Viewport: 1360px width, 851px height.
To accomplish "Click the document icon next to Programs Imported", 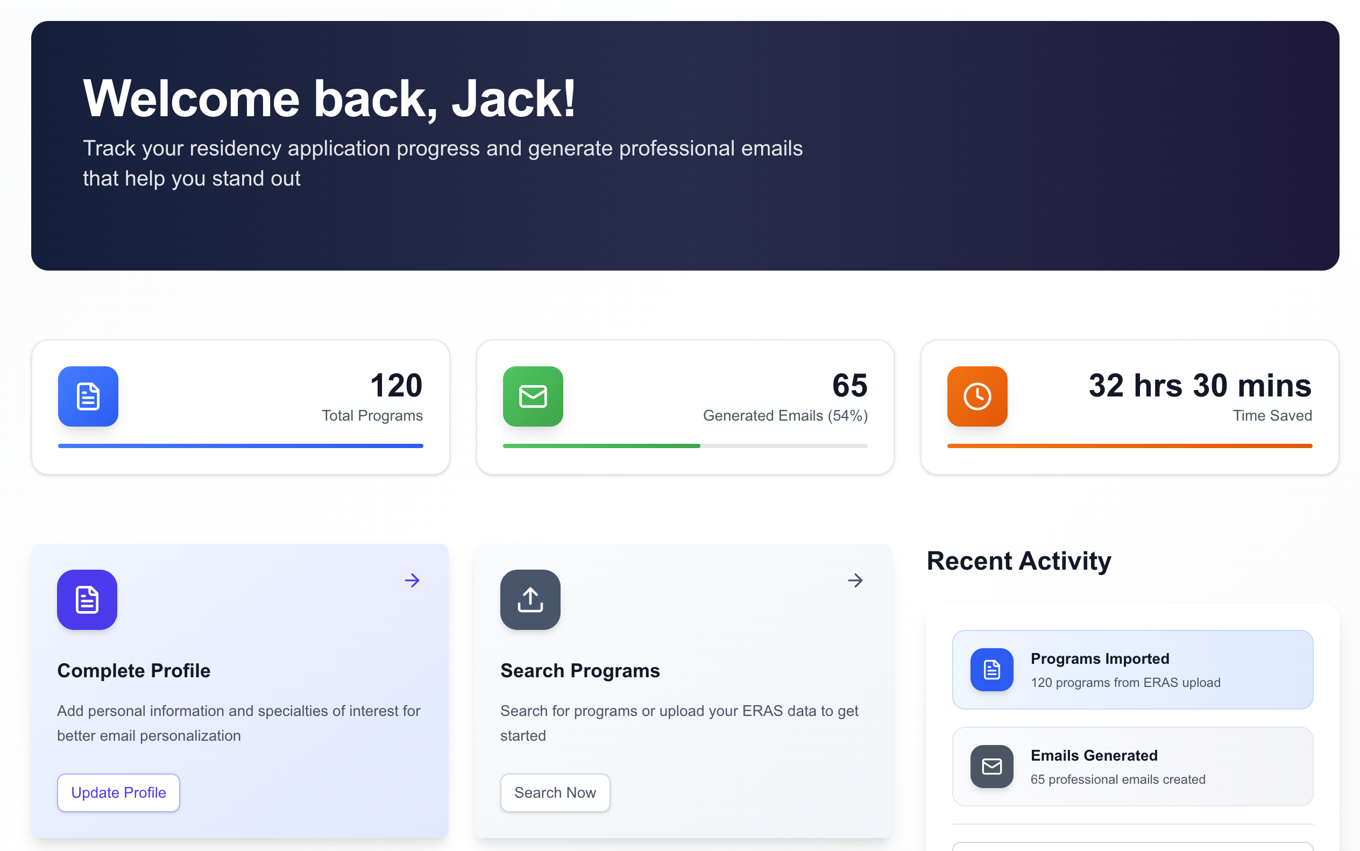I will 991,670.
